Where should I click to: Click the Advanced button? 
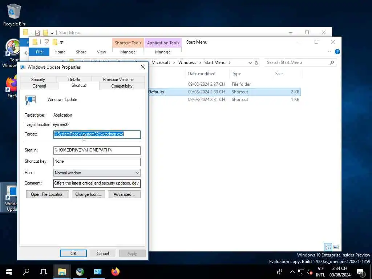pyautogui.click(x=124, y=194)
